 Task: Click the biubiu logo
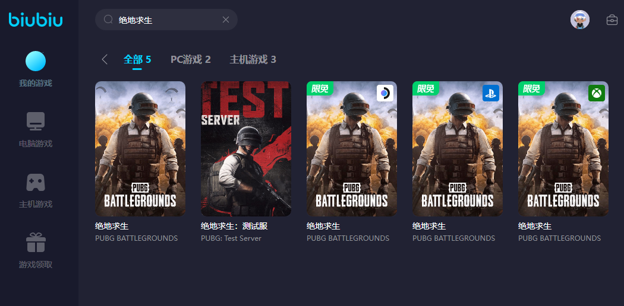tap(36, 20)
